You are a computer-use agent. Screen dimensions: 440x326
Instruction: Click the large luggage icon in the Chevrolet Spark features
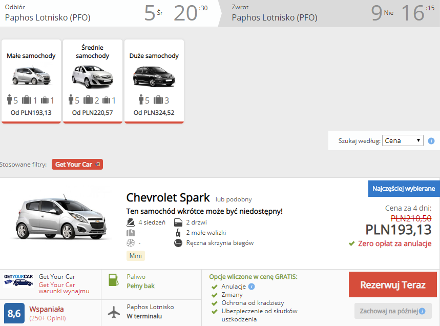[131, 233]
